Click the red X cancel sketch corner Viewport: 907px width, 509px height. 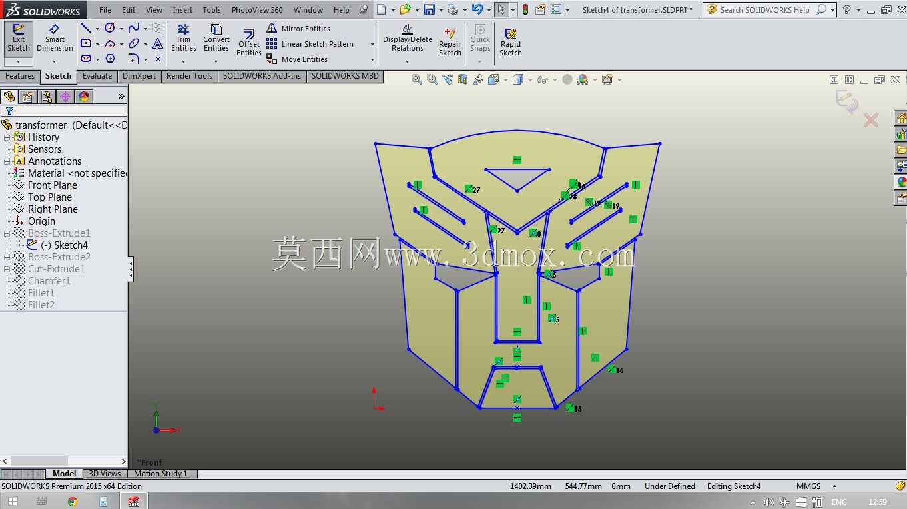click(x=870, y=120)
